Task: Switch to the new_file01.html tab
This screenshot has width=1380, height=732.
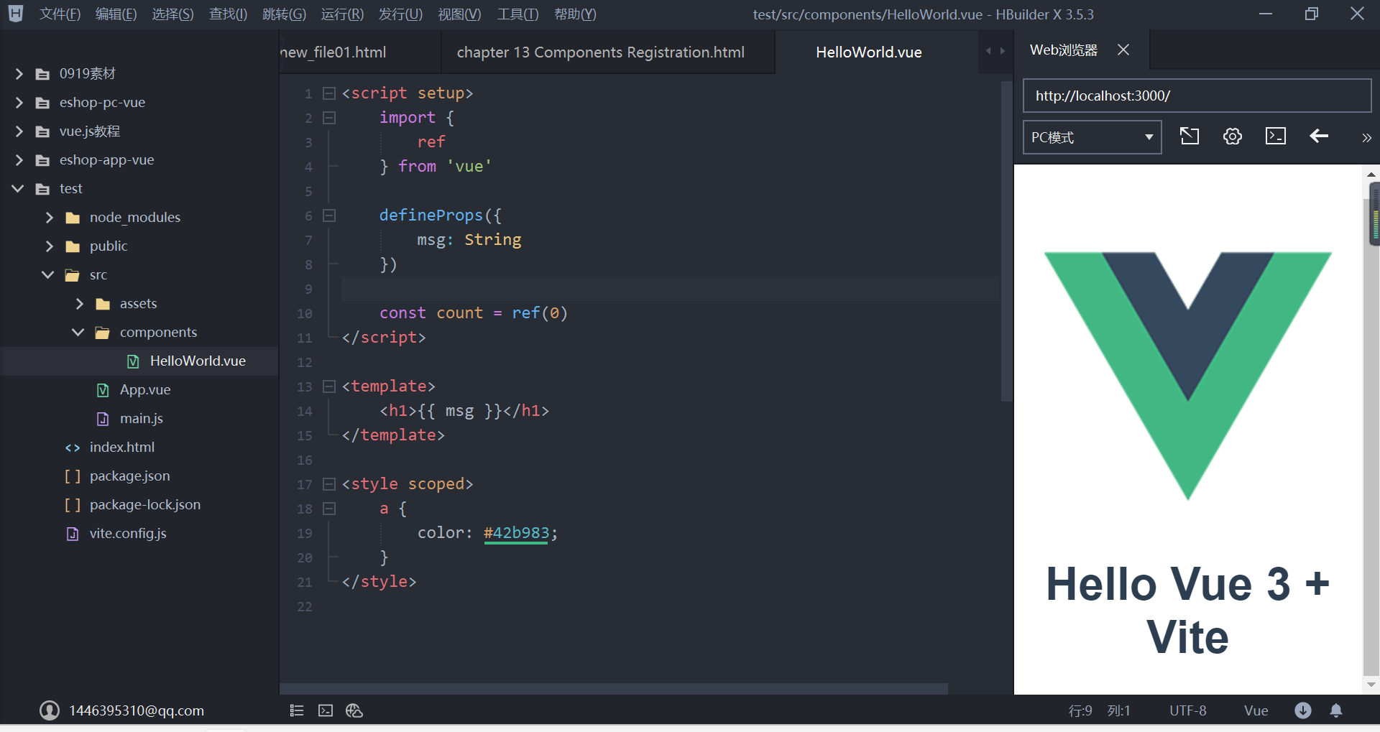Action: click(x=359, y=52)
